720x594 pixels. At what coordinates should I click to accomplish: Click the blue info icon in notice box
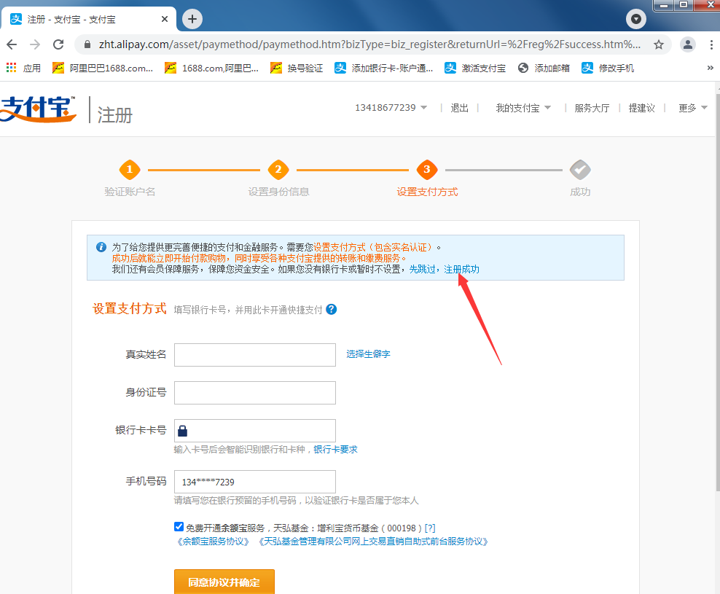coord(101,247)
